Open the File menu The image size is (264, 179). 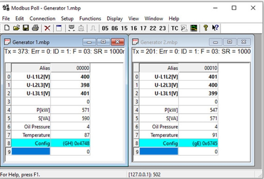pos(6,18)
